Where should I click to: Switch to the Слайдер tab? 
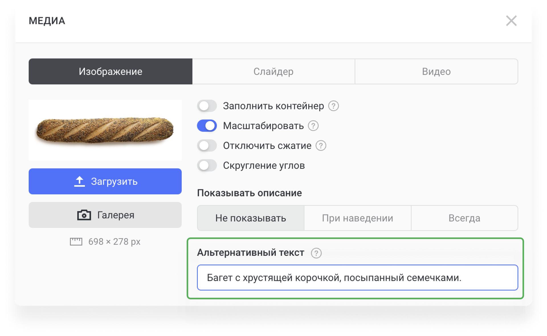tap(273, 71)
